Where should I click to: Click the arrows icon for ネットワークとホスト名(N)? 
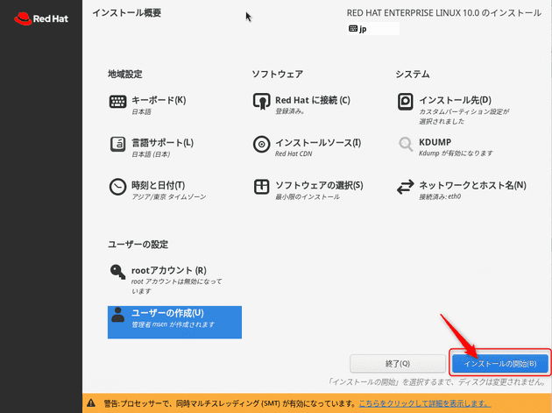(405, 187)
